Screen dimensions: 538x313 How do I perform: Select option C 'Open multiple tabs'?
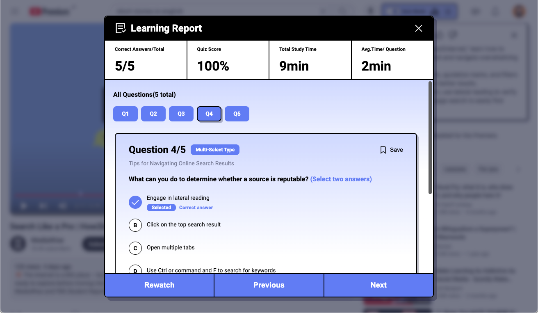135,248
